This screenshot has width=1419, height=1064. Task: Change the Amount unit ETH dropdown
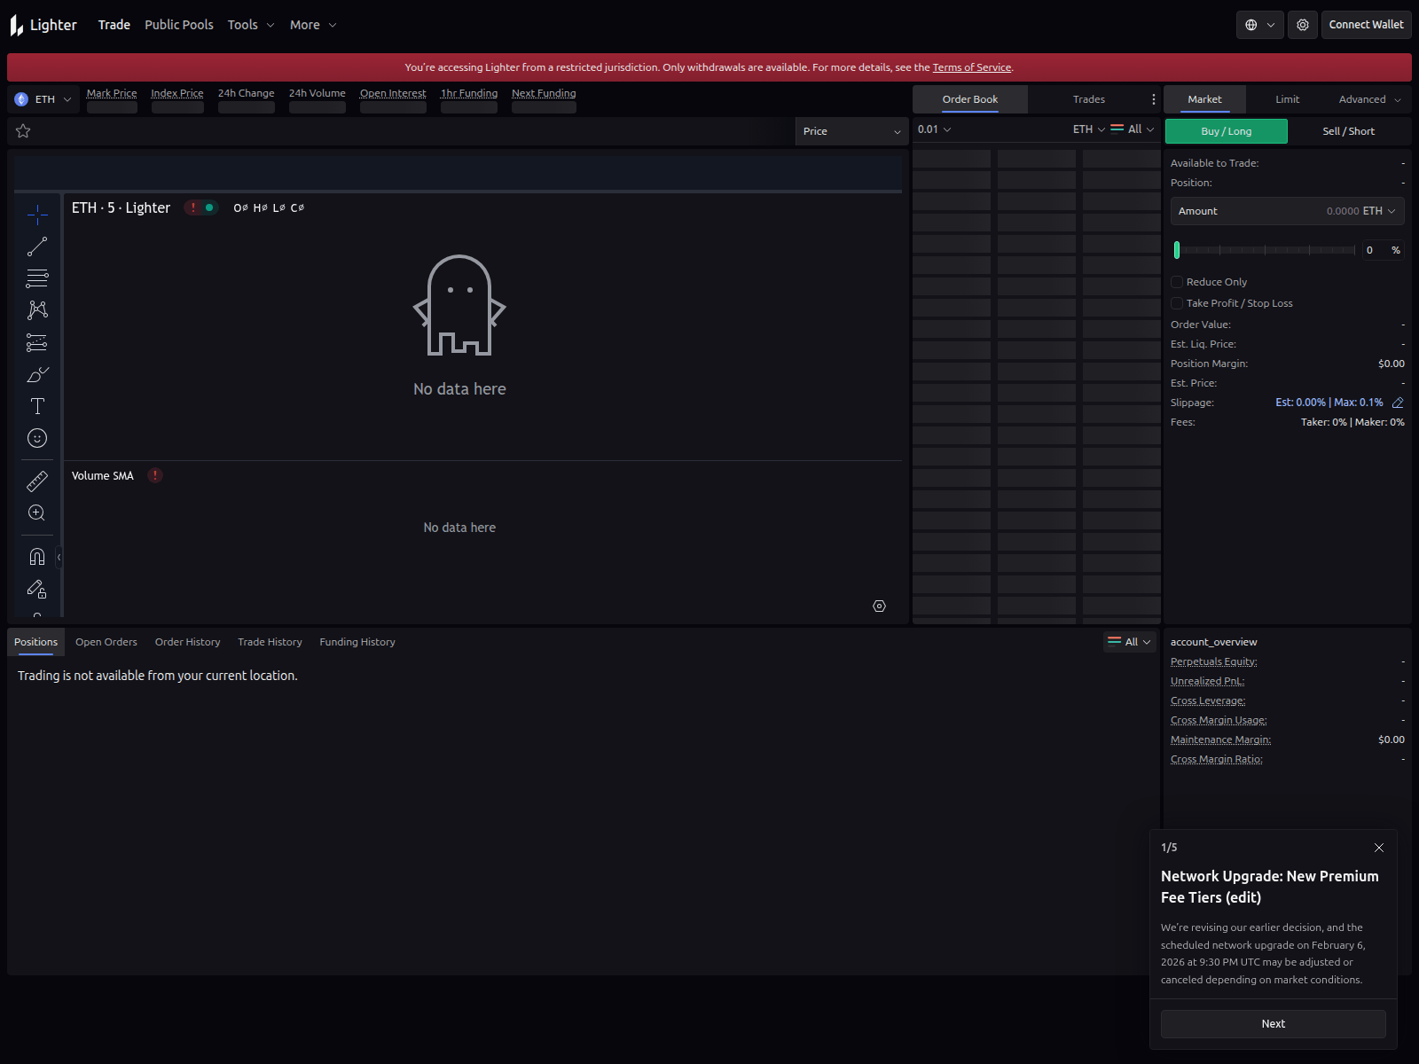pyautogui.click(x=1379, y=211)
